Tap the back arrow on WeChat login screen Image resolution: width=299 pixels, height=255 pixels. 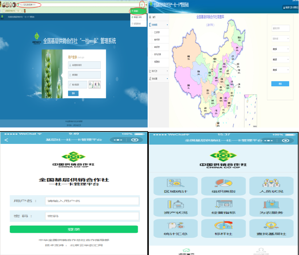[6, 140]
